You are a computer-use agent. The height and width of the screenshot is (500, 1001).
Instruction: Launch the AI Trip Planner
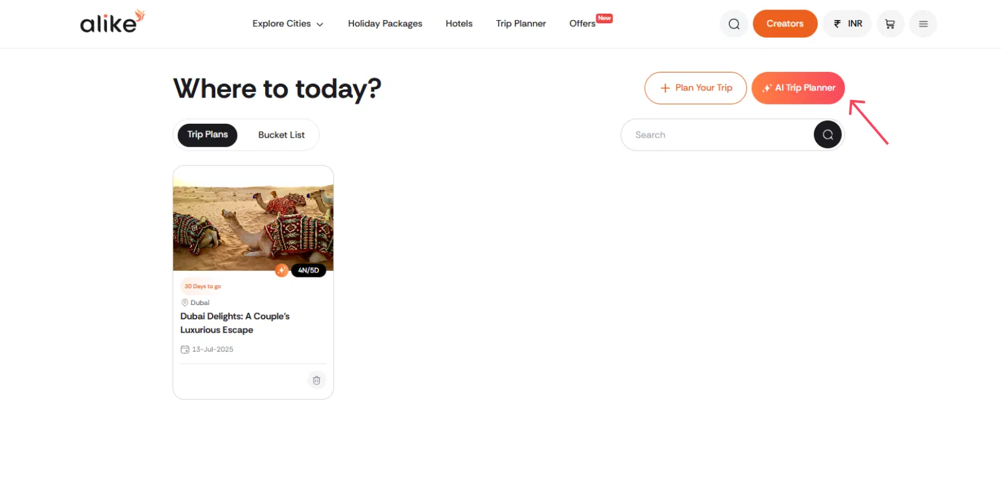point(798,88)
